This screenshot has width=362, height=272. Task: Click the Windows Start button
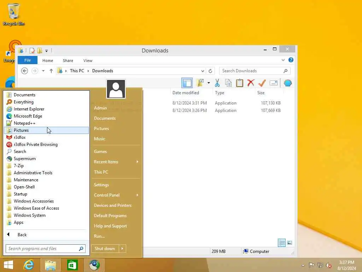[x=8, y=265]
